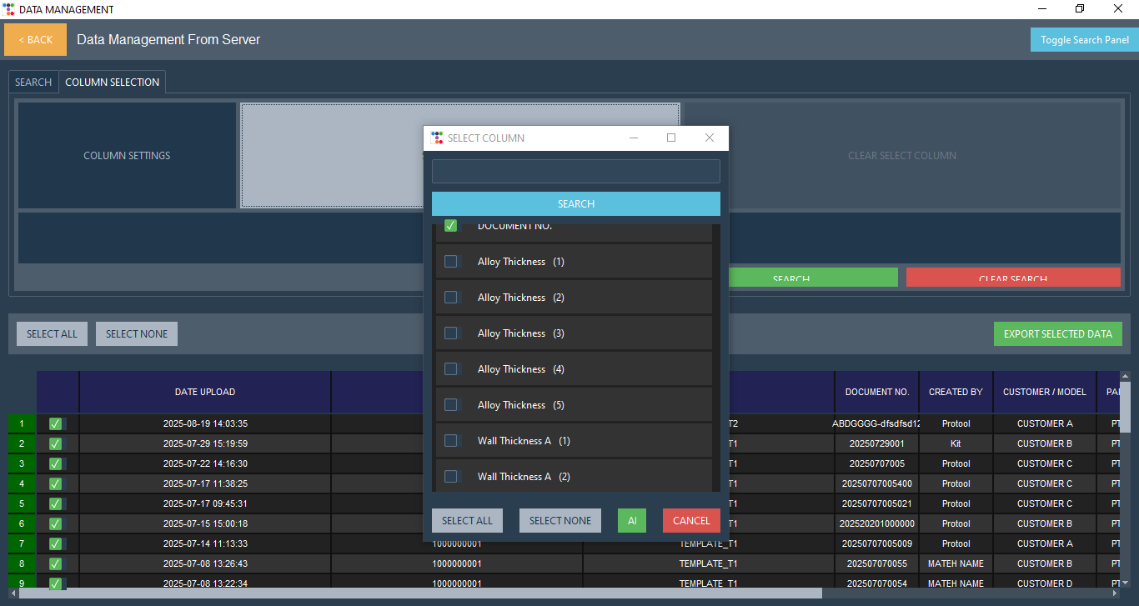Click the table's vertical scrollbar down arrow
Viewport: 1139px width, 606px height.
click(1124, 582)
